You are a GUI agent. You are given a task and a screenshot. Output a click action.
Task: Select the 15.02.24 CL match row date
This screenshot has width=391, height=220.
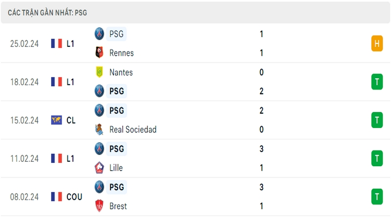pos(24,120)
